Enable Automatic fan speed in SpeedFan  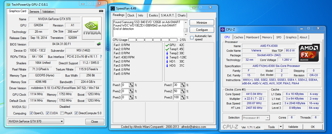tap(192, 38)
